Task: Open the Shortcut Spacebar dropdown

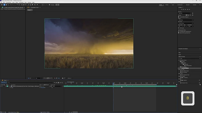Action: click(x=185, y=13)
